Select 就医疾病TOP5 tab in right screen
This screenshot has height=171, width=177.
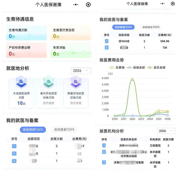pos(123,27)
